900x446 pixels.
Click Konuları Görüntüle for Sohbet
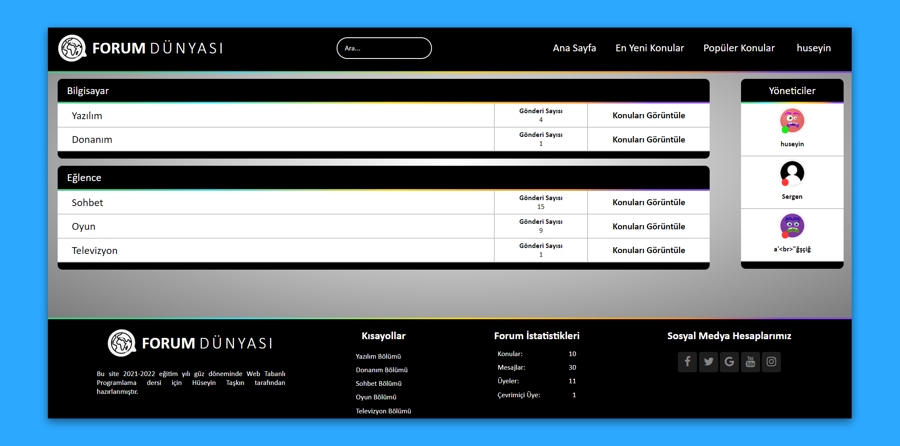pos(649,203)
